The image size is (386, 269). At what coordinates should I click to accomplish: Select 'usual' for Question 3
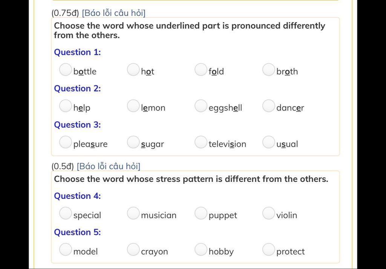tap(268, 142)
